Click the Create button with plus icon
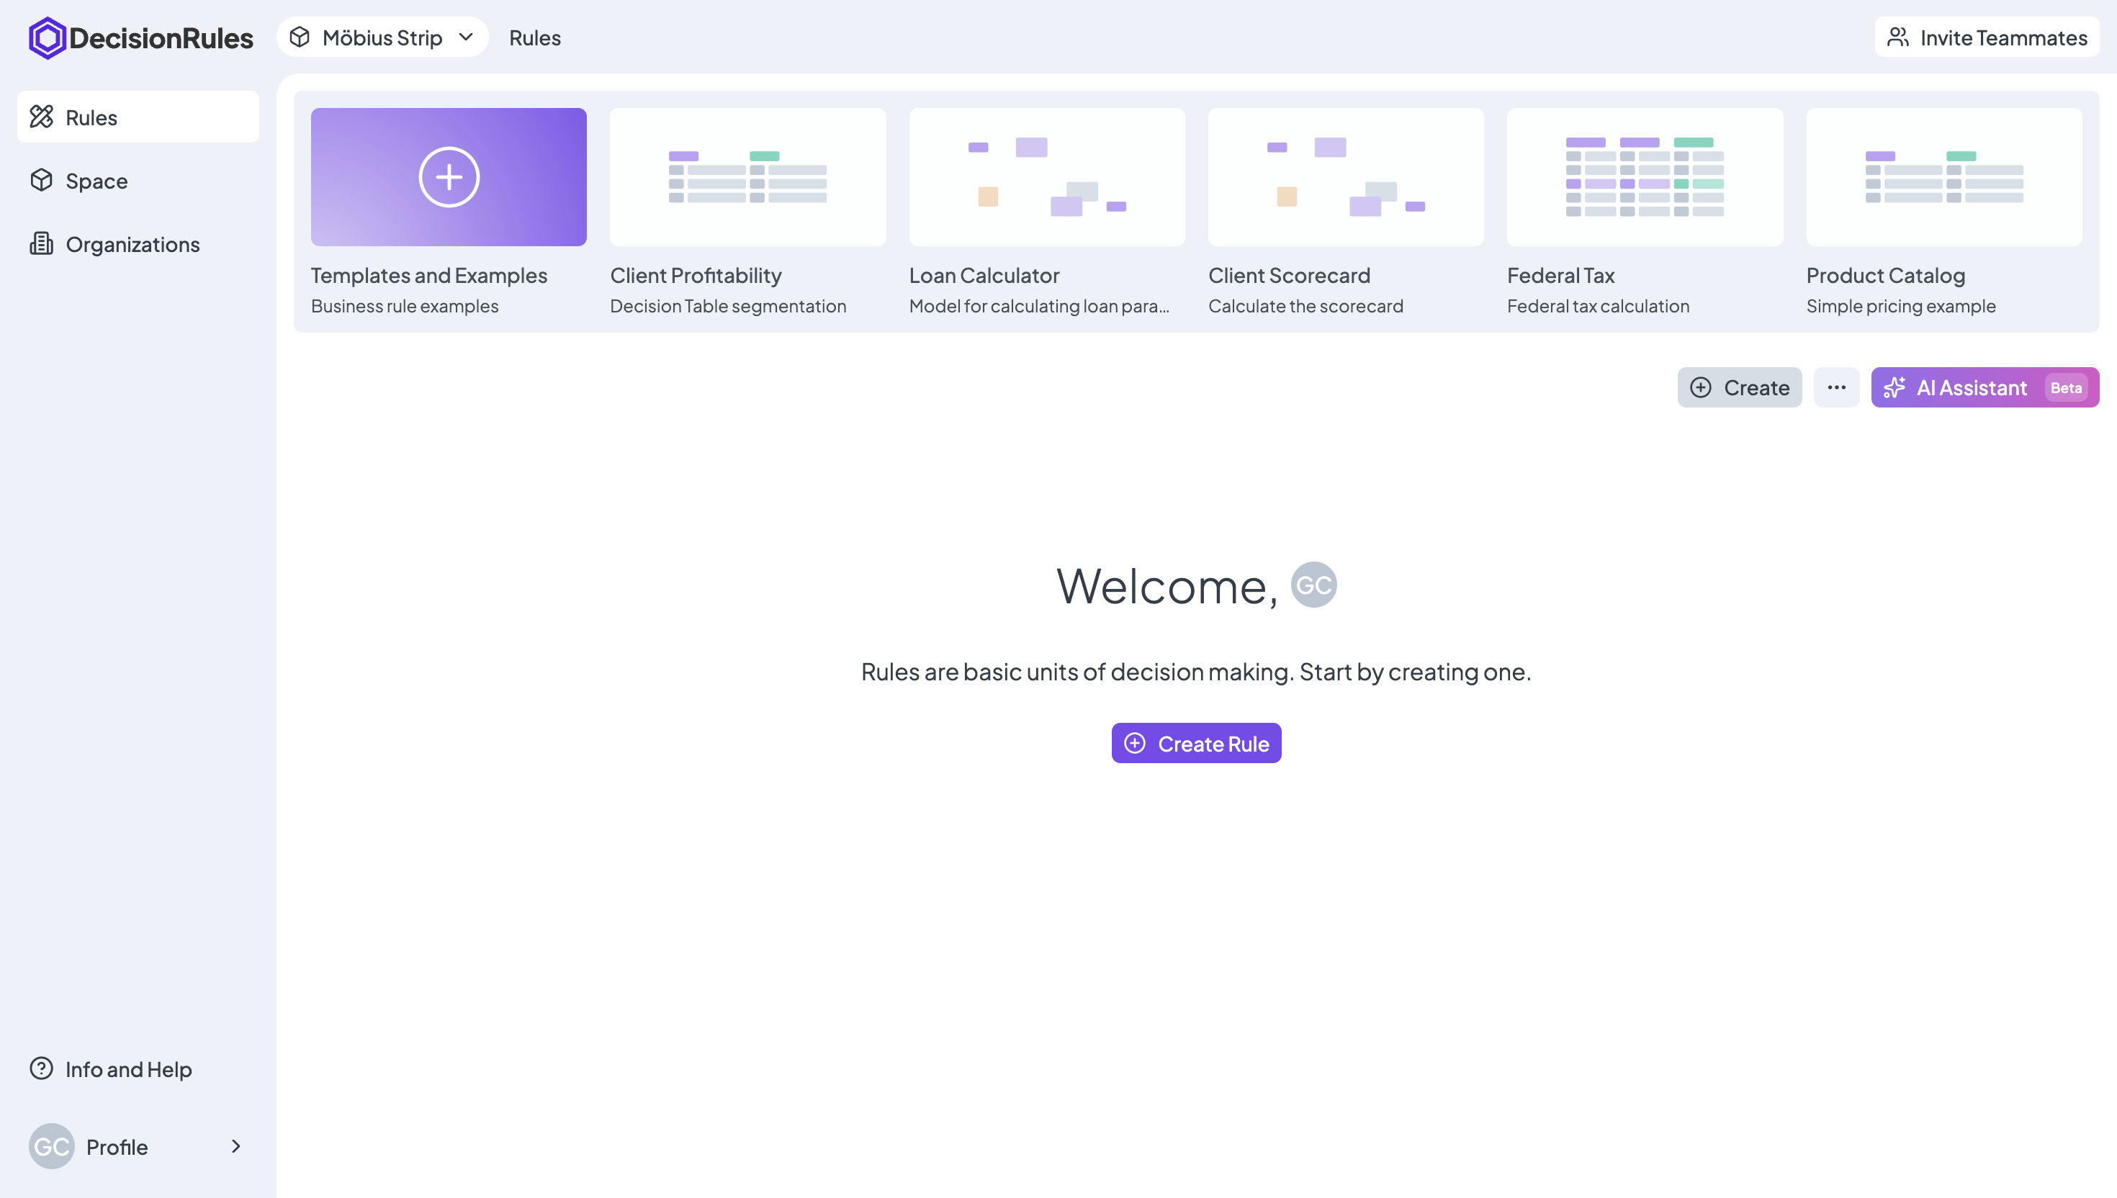 [1738, 387]
